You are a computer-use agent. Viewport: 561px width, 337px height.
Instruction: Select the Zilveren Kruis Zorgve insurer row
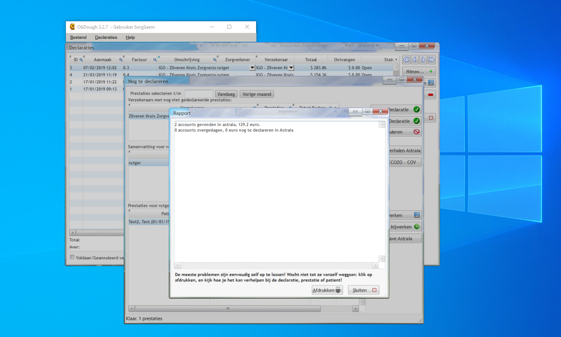[x=149, y=116]
